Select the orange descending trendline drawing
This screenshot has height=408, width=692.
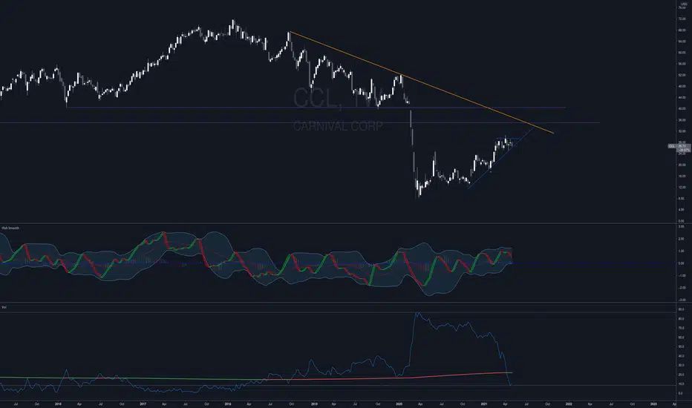[x=422, y=82]
